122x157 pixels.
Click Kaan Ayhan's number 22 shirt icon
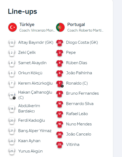point(12,141)
